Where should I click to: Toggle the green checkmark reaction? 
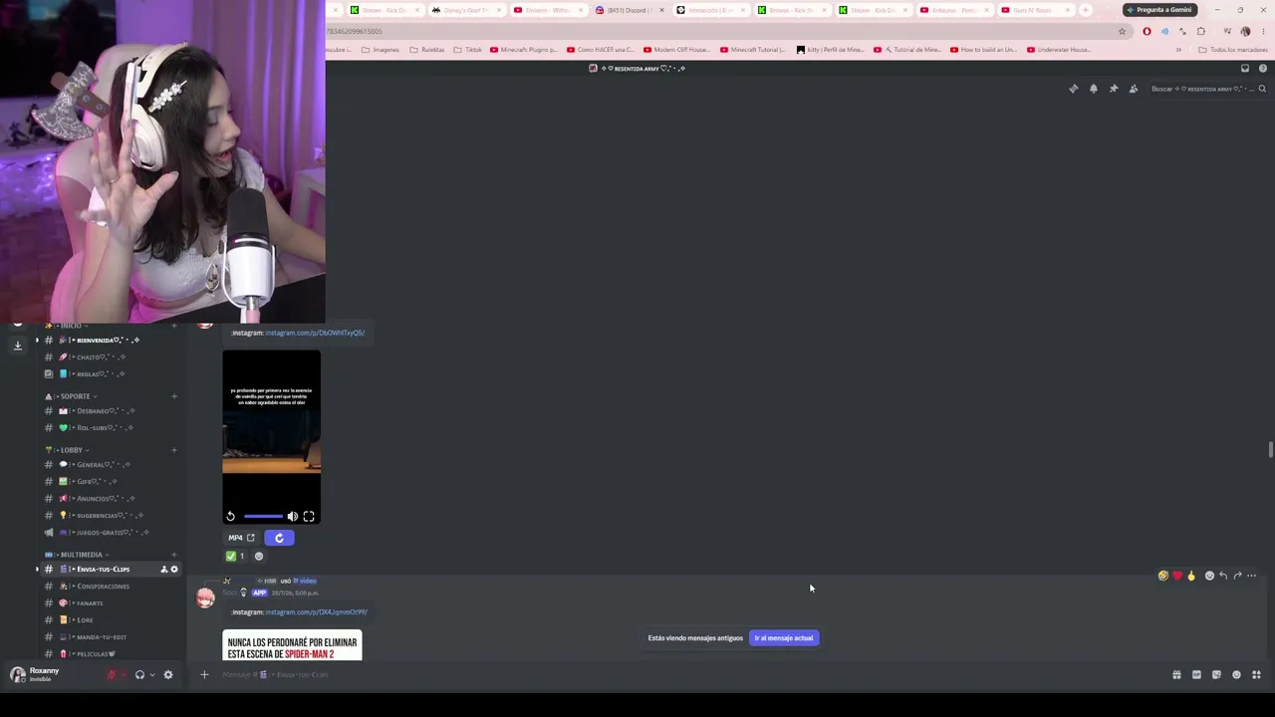(x=235, y=557)
